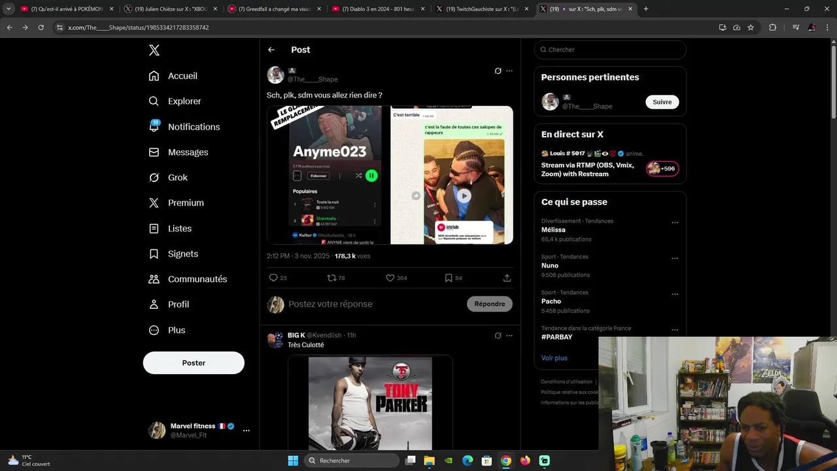Open Signets bookmarks page
Viewport: 837px width, 471px height.
[173, 254]
